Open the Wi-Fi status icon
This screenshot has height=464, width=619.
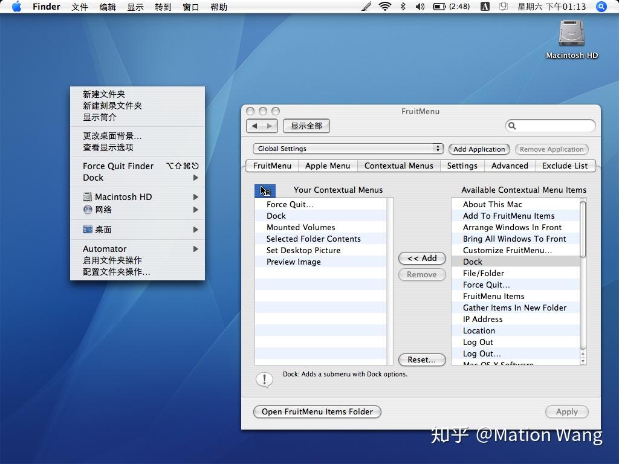(x=384, y=6)
